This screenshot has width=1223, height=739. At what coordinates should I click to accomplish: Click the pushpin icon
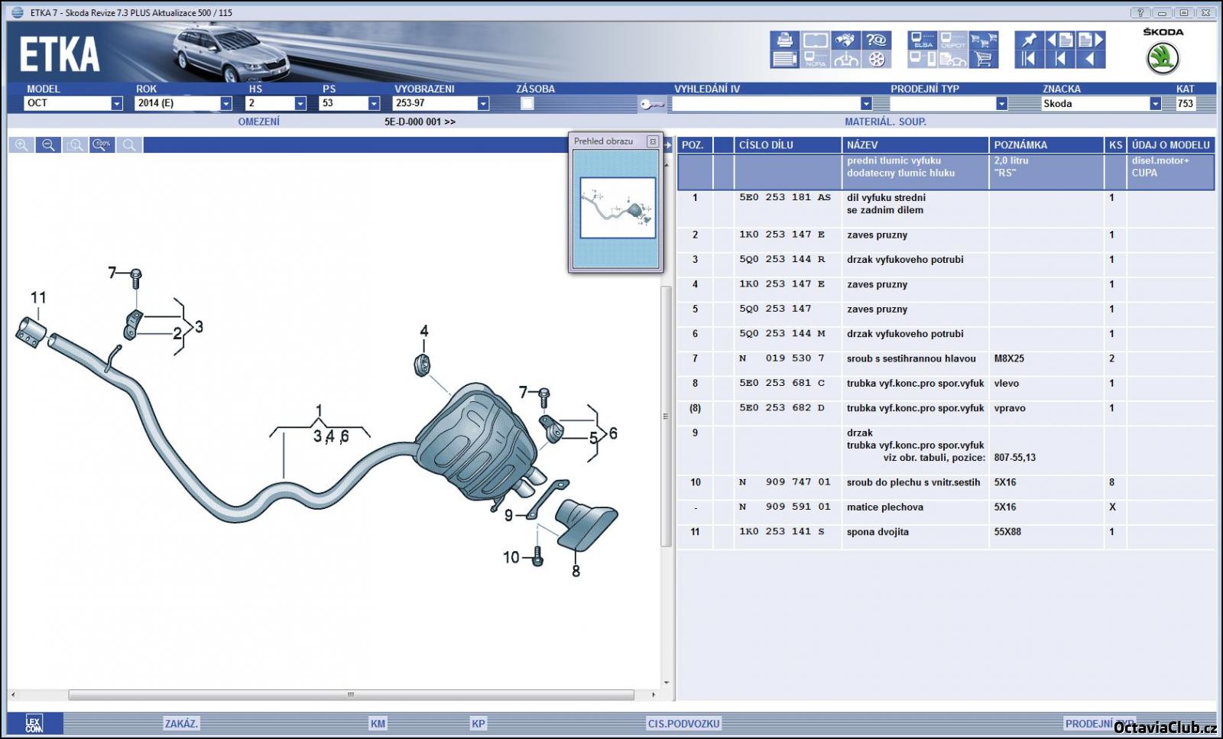pos(1029,41)
